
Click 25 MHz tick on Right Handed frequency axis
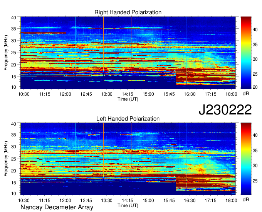[13, 53]
